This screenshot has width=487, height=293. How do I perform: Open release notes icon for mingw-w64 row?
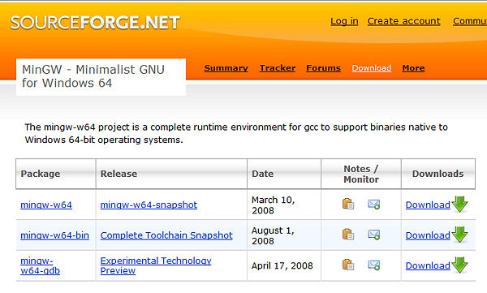coord(348,204)
